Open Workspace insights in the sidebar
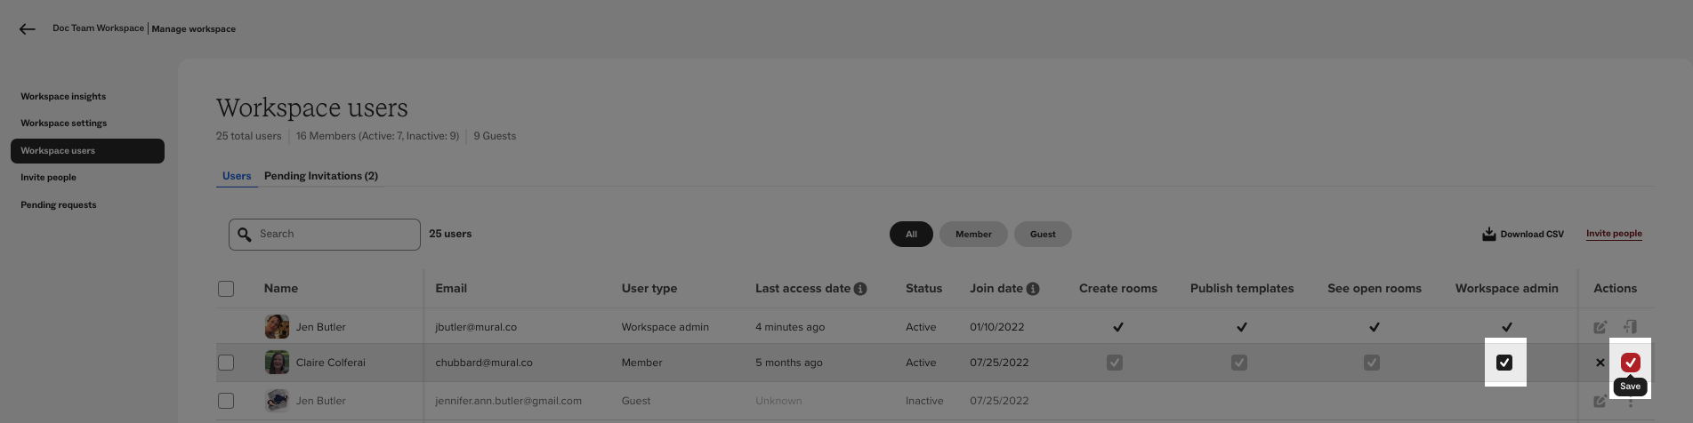1693x423 pixels. [x=63, y=96]
